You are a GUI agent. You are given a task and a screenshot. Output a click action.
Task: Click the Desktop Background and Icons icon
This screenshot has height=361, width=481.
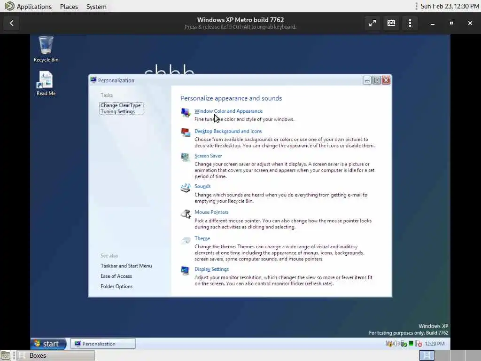[186, 133]
